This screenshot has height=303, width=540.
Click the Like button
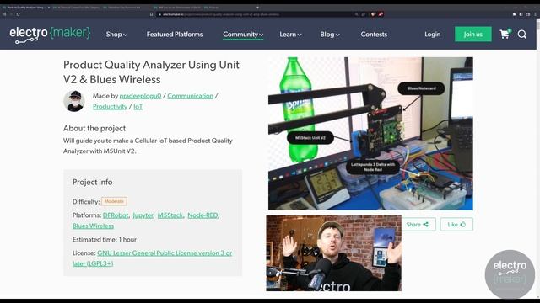click(x=456, y=225)
